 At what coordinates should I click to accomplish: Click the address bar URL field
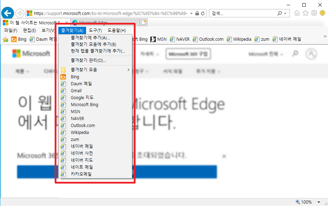(111, 14)
